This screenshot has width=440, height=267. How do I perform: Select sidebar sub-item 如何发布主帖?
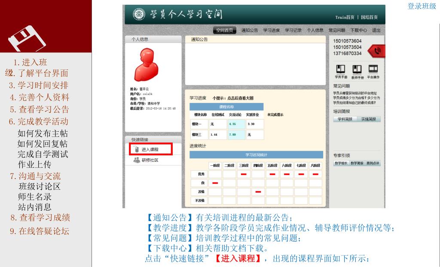pyautogui.click(x=43, y=133)
